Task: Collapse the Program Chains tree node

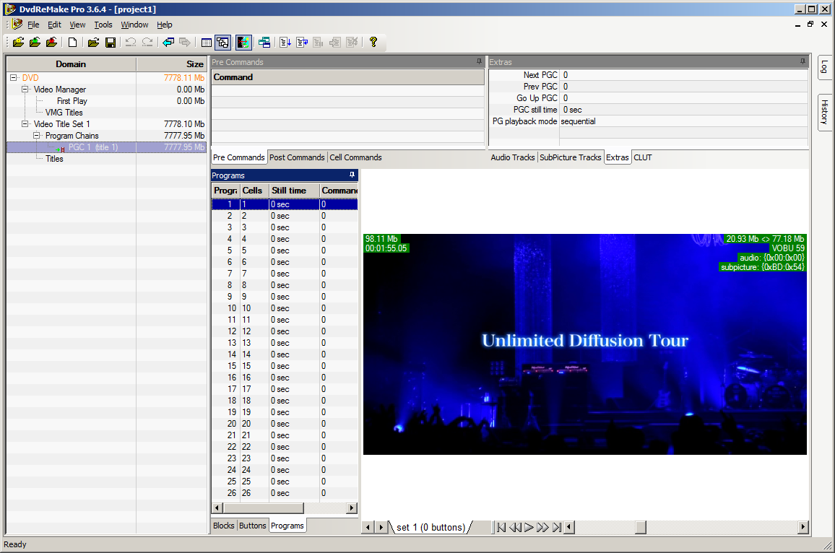Action: [37, 136]
